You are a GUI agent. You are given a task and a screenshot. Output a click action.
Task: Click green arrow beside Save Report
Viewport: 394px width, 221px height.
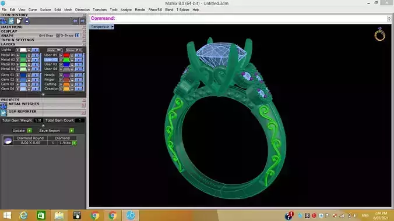pyautogui.click(x=72, y=130)
